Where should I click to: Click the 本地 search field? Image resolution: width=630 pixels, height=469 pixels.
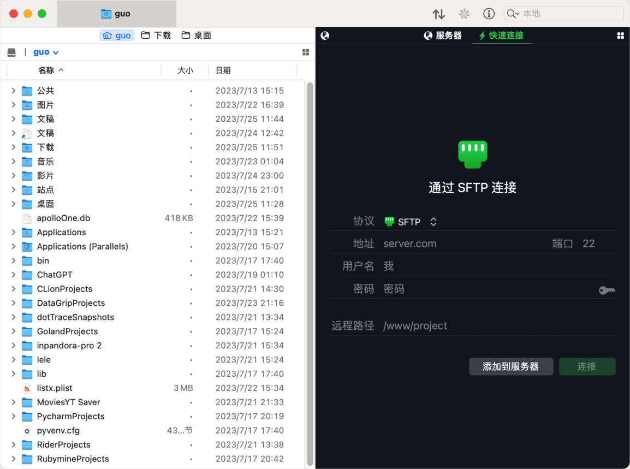563,14
